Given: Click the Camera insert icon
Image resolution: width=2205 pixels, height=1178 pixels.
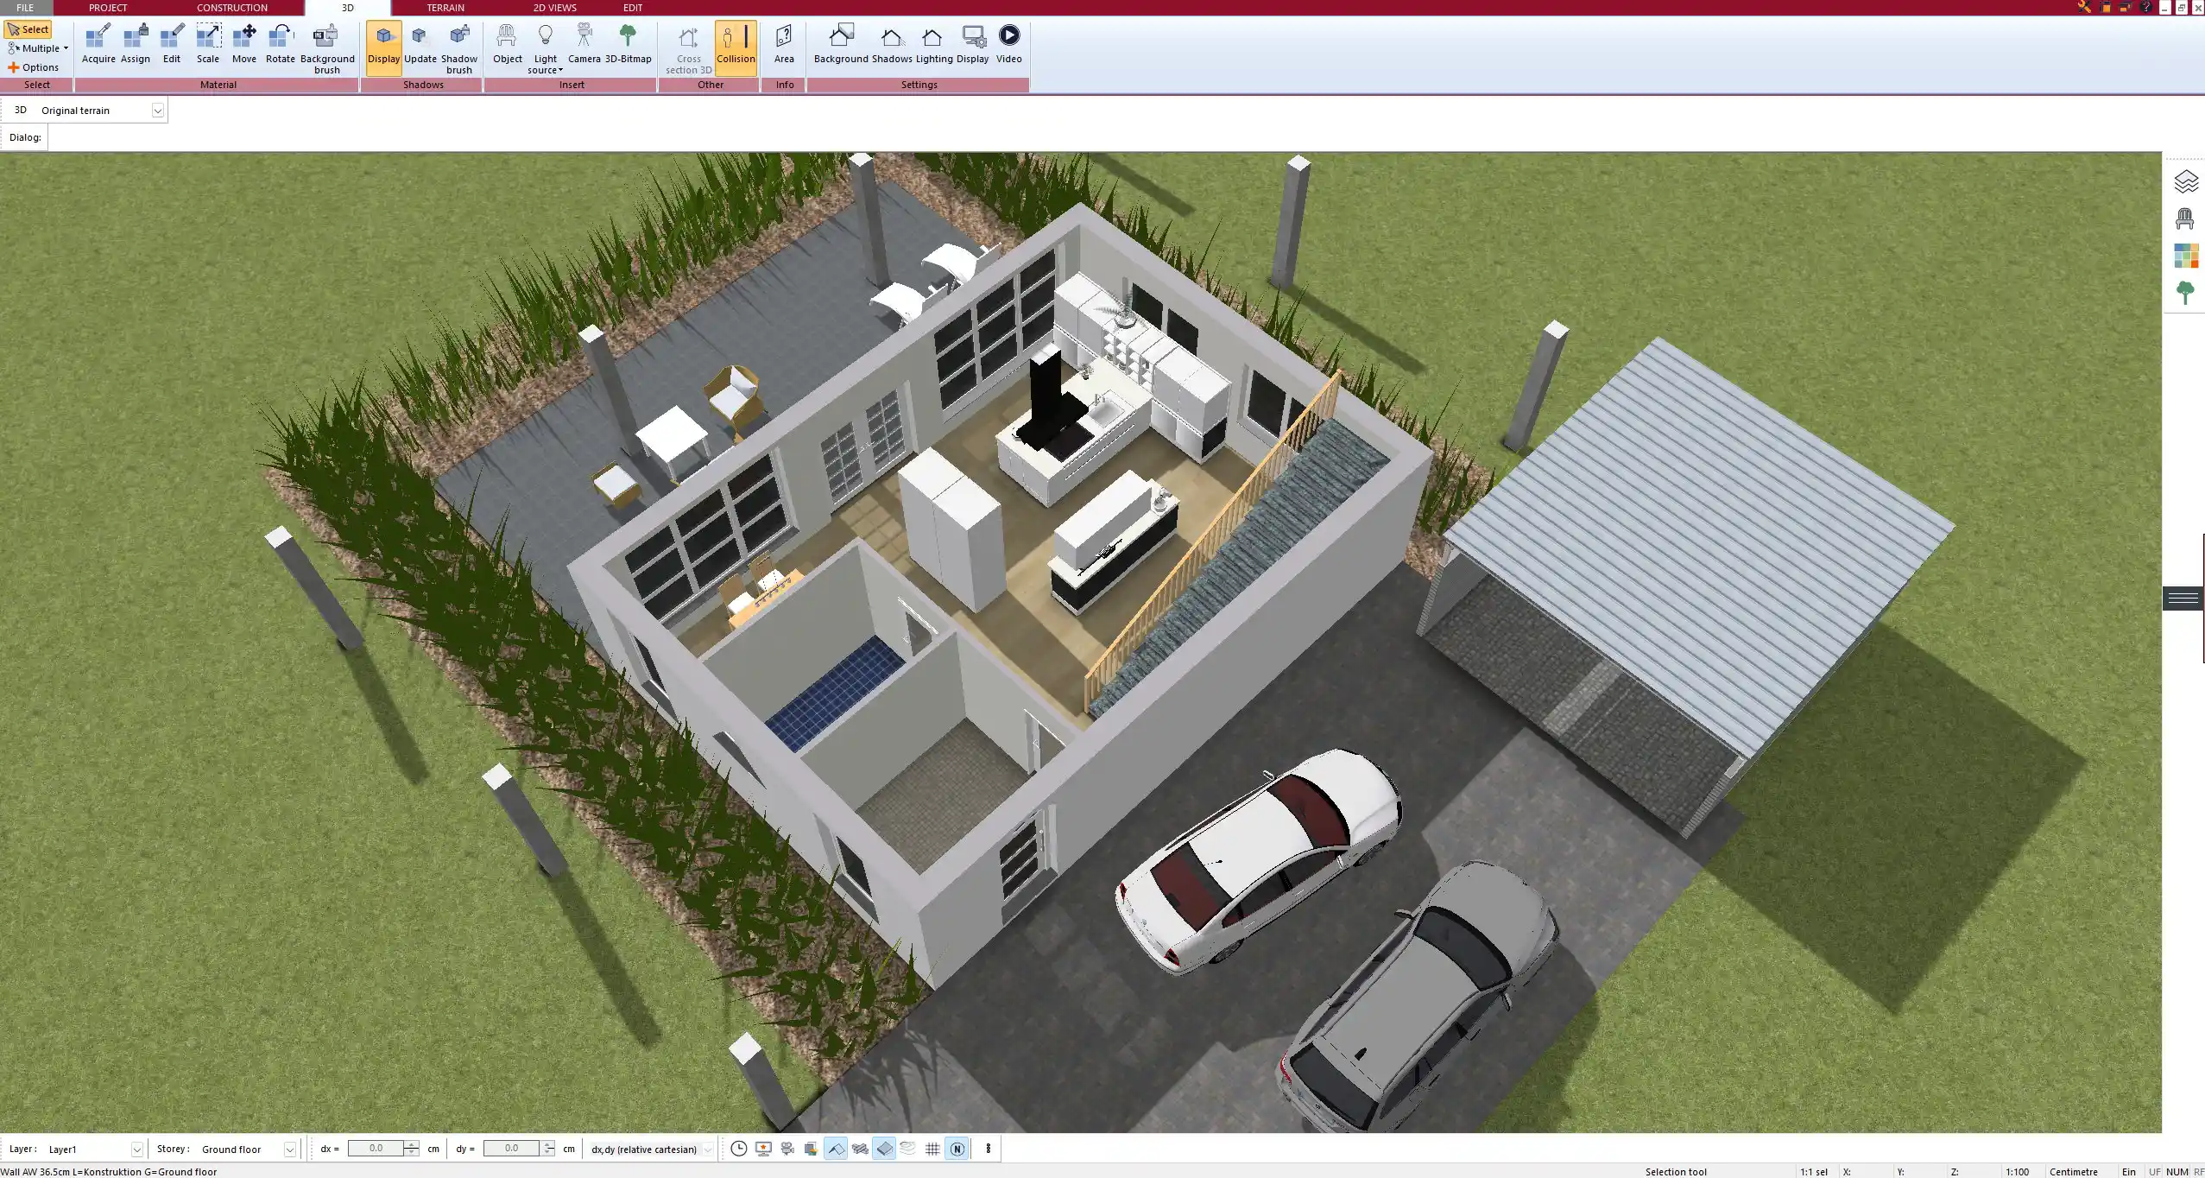Looking at the screenshot, I should (x=584, y=44).
